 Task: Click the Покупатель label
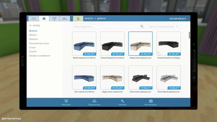click(x=94, y=105)
